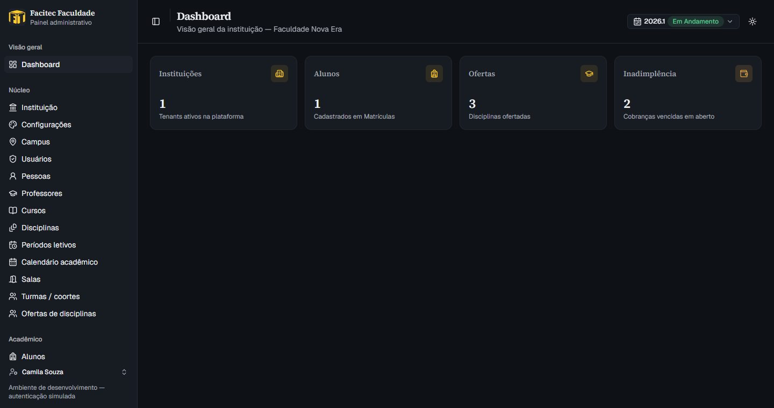Click the Inadimplência card wallet icon

coord(744,74)
